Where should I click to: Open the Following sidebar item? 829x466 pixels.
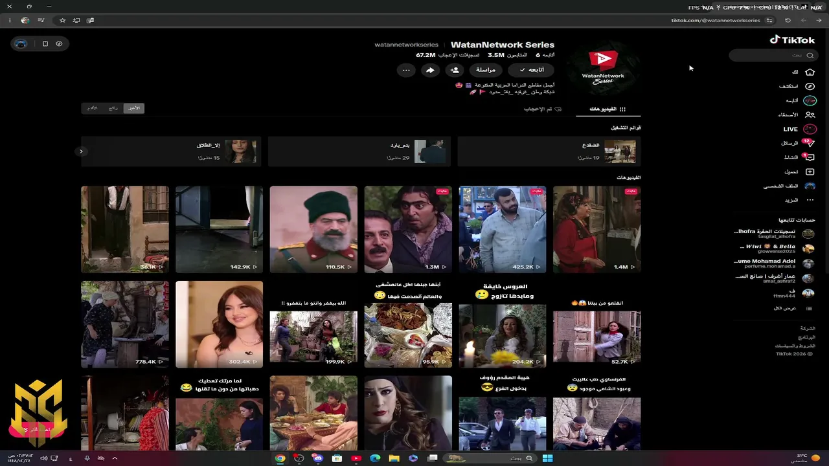point(801,100)
